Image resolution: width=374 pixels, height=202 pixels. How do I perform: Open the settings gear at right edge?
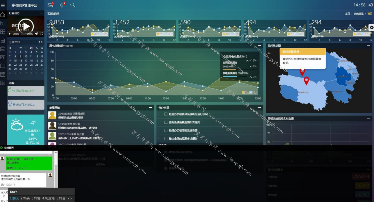tap(371, 27)
